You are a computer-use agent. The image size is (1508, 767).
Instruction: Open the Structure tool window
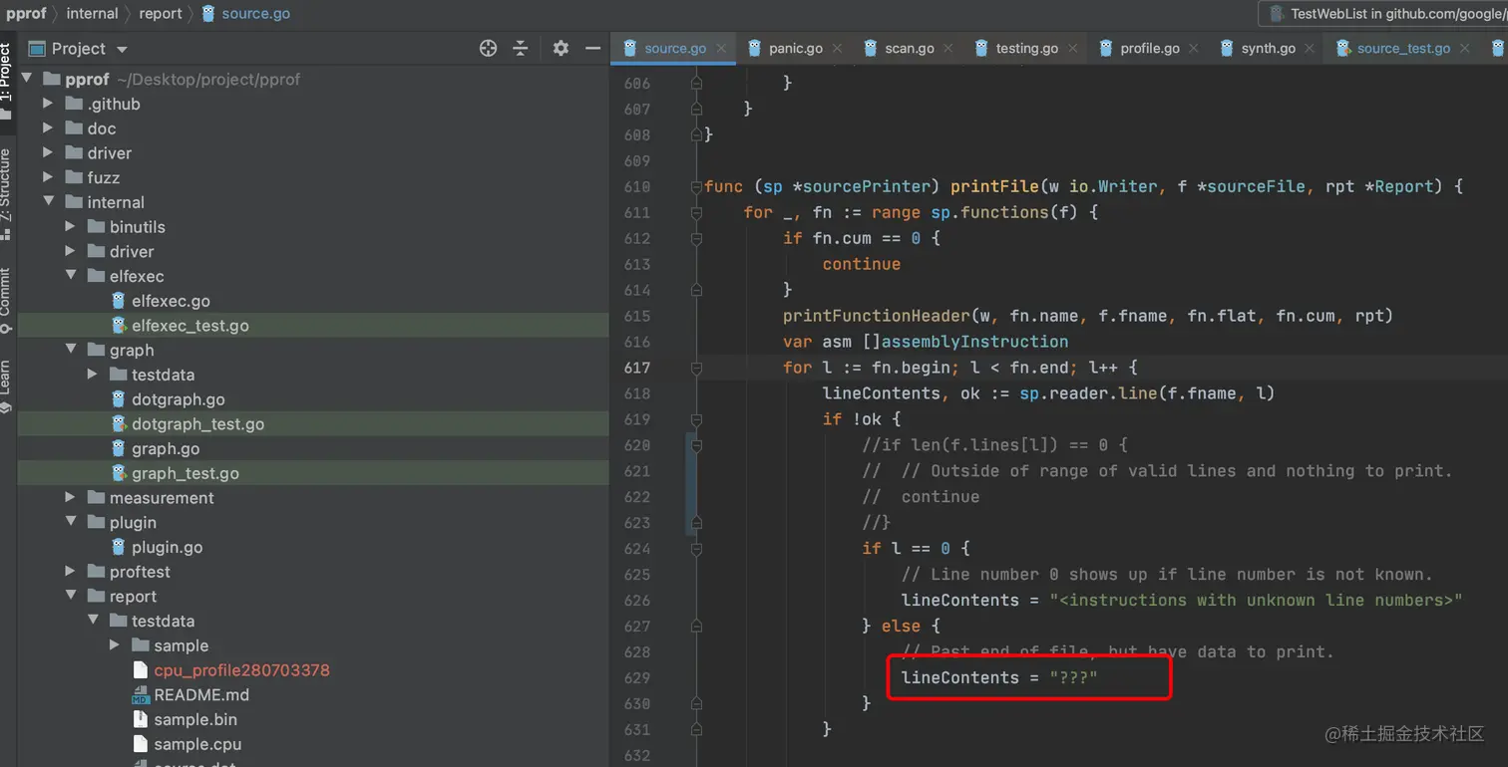(6, 189)
